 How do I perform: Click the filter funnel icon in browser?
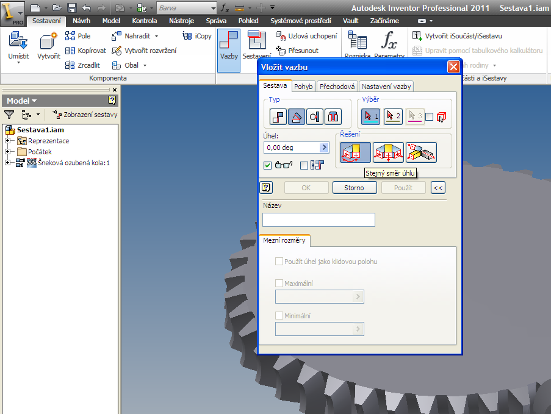tap(9, 115)
